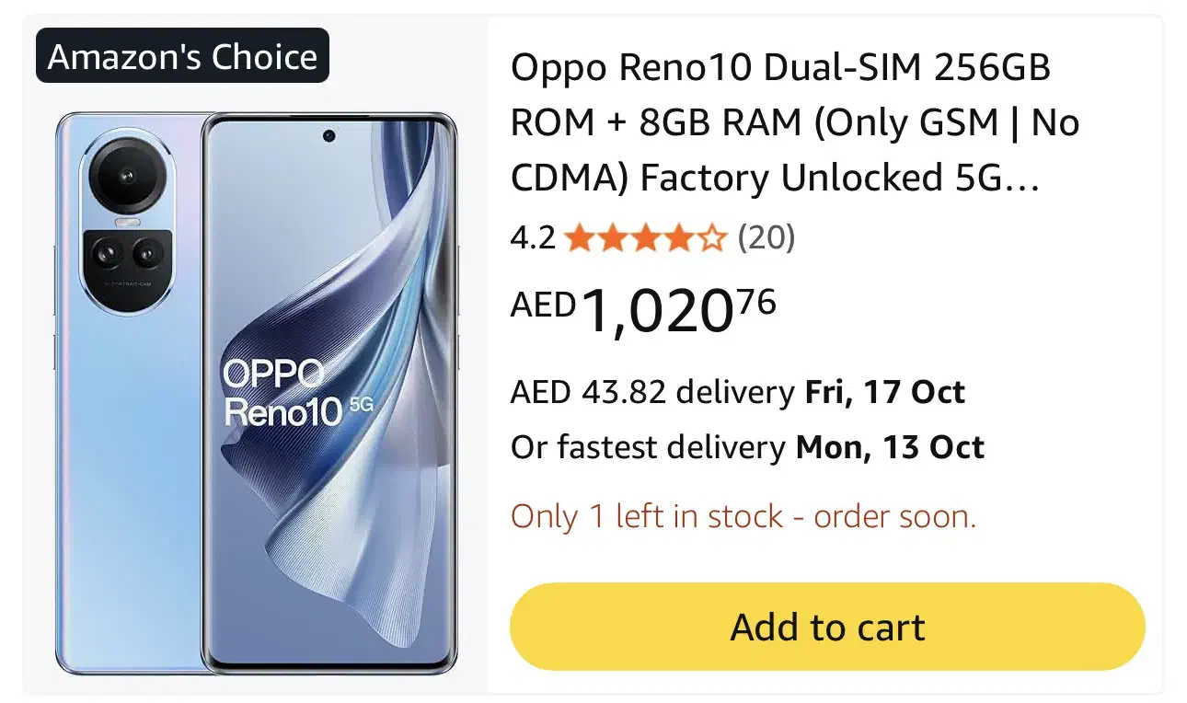Click the Fri, 17 Oct delivery date

[x=885, y=393]
